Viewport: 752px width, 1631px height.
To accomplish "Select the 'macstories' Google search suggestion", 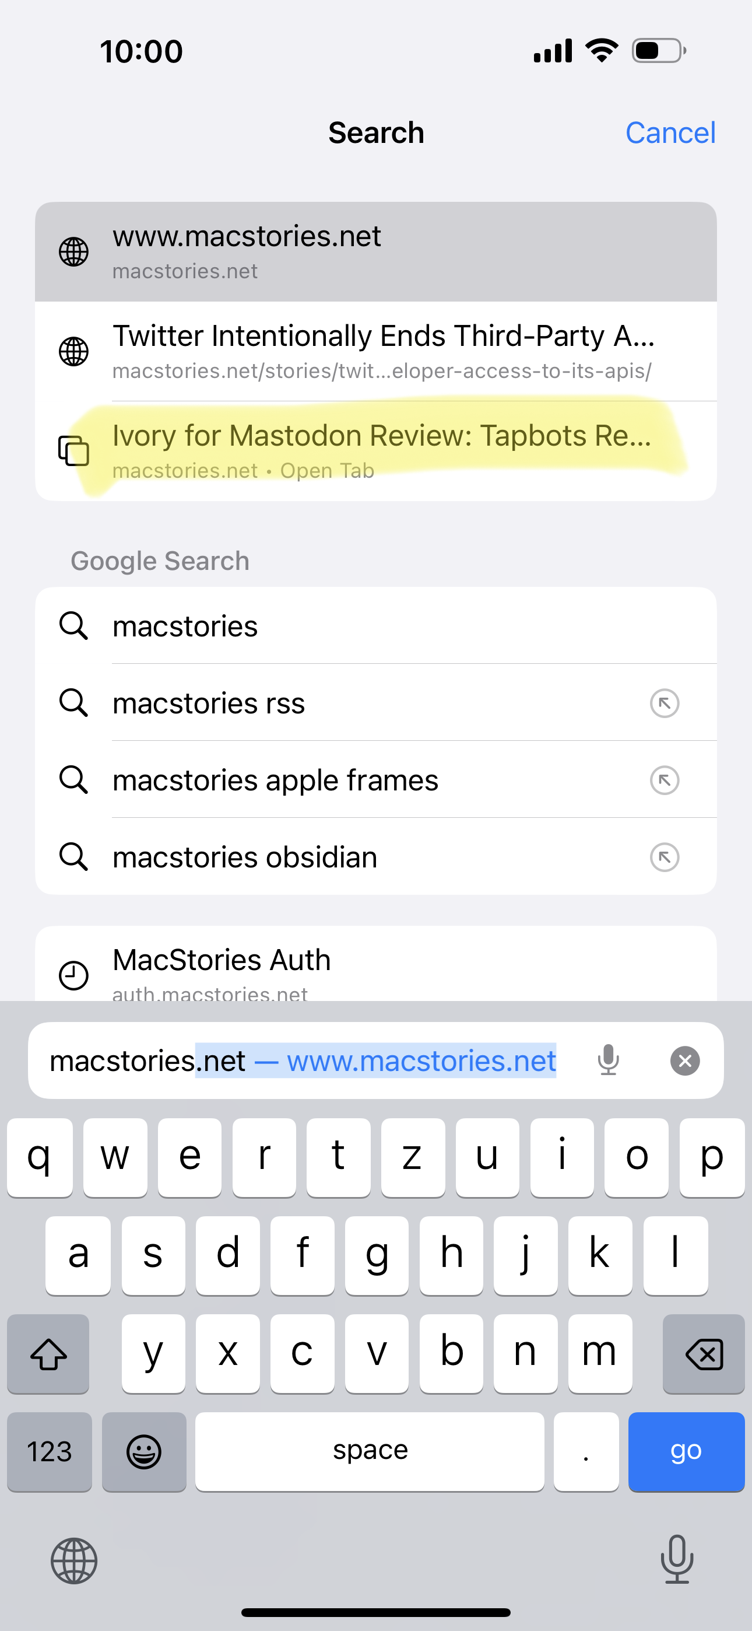I will (376, 625).
